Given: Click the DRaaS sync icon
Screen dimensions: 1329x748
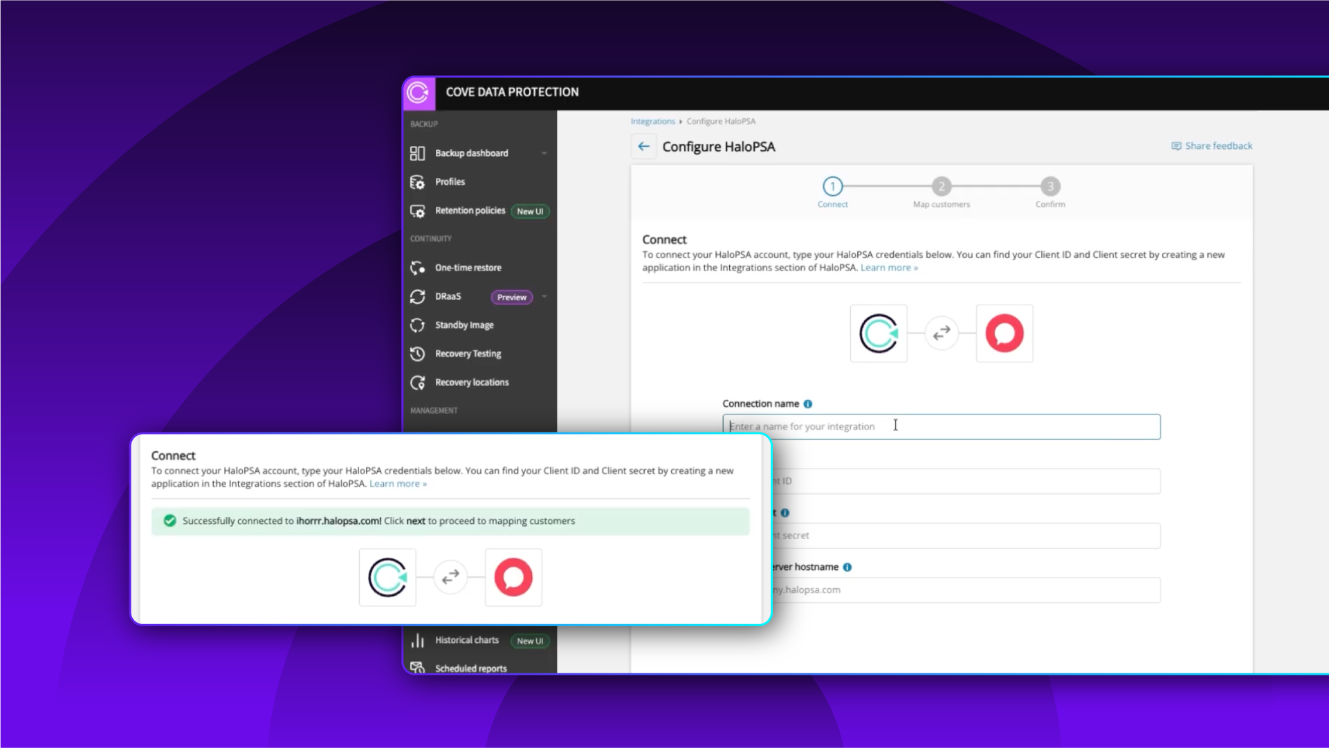Looking at the screenshot, I should coord(417,297).
